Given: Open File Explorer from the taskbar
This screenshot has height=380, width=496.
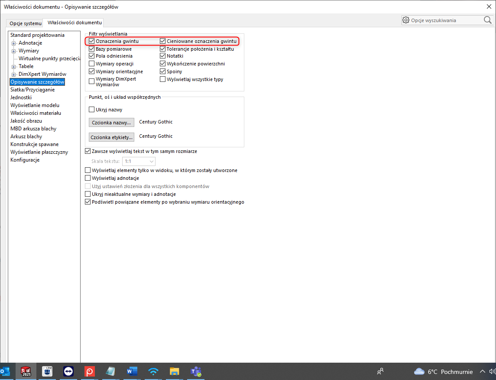Looking at the screenshot, I should coord(174,371).
